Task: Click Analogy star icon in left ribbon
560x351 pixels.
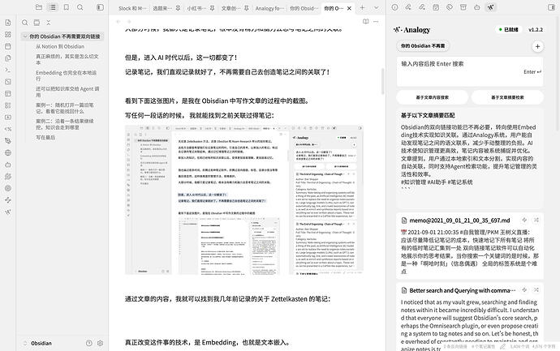Action: [x=8, y=212]
